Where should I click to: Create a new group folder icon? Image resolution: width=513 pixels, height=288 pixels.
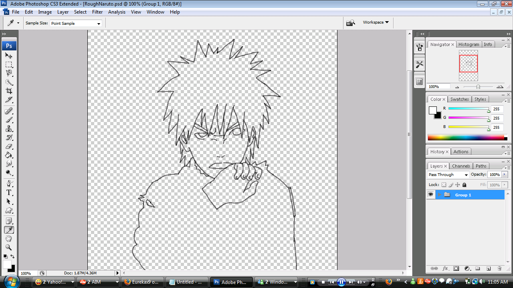pos(478,268)
